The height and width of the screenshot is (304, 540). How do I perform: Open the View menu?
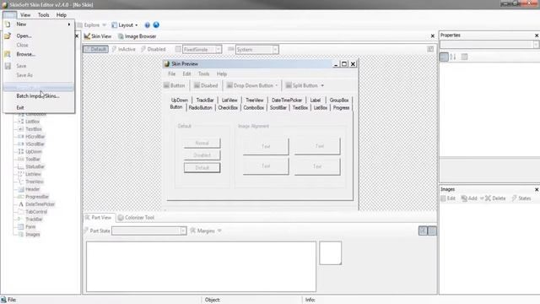point(25,15)
